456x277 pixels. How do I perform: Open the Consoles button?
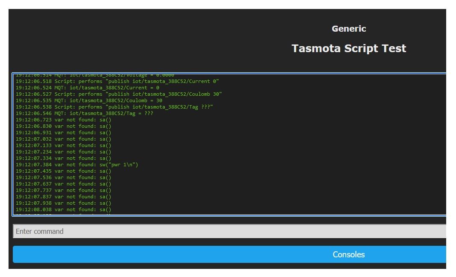click(x=229, y=254)
